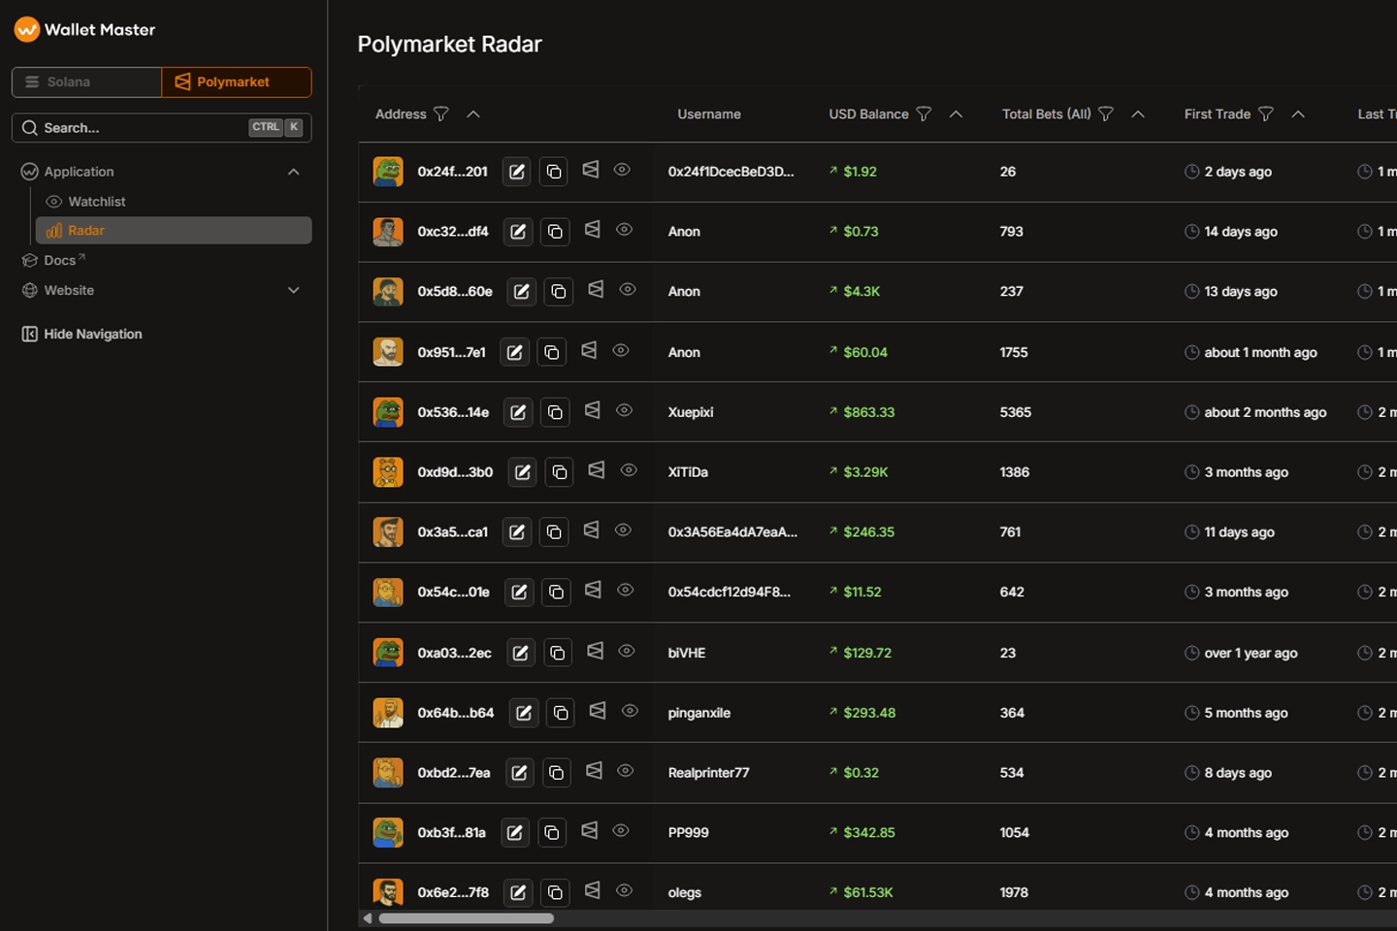Viewport: 1397px width, 931px height.
Task: Open the filter on the Total Bets column
Action: 1106,113
